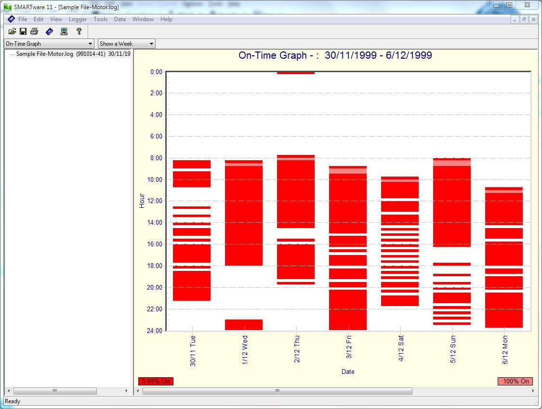Open the Data menu
Viewport: 542px width, 409px height.
click(120, 19)
